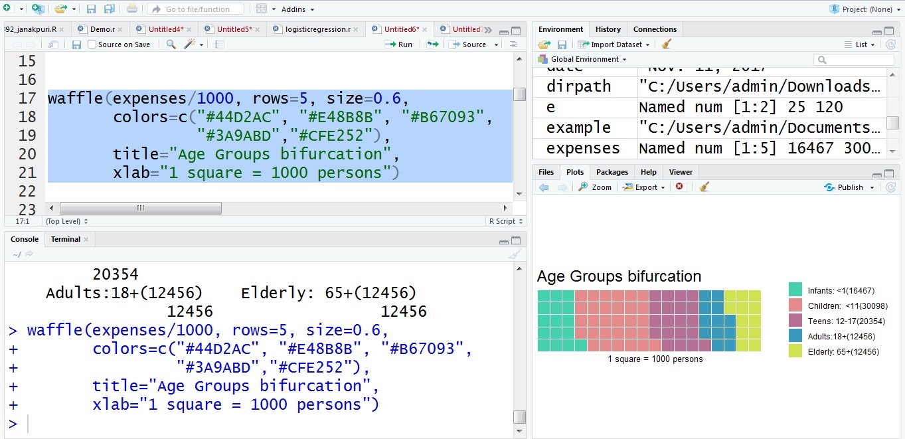Switch to the History tab
The width and height of the screenshot is (905, 439).
pos(608,29)
